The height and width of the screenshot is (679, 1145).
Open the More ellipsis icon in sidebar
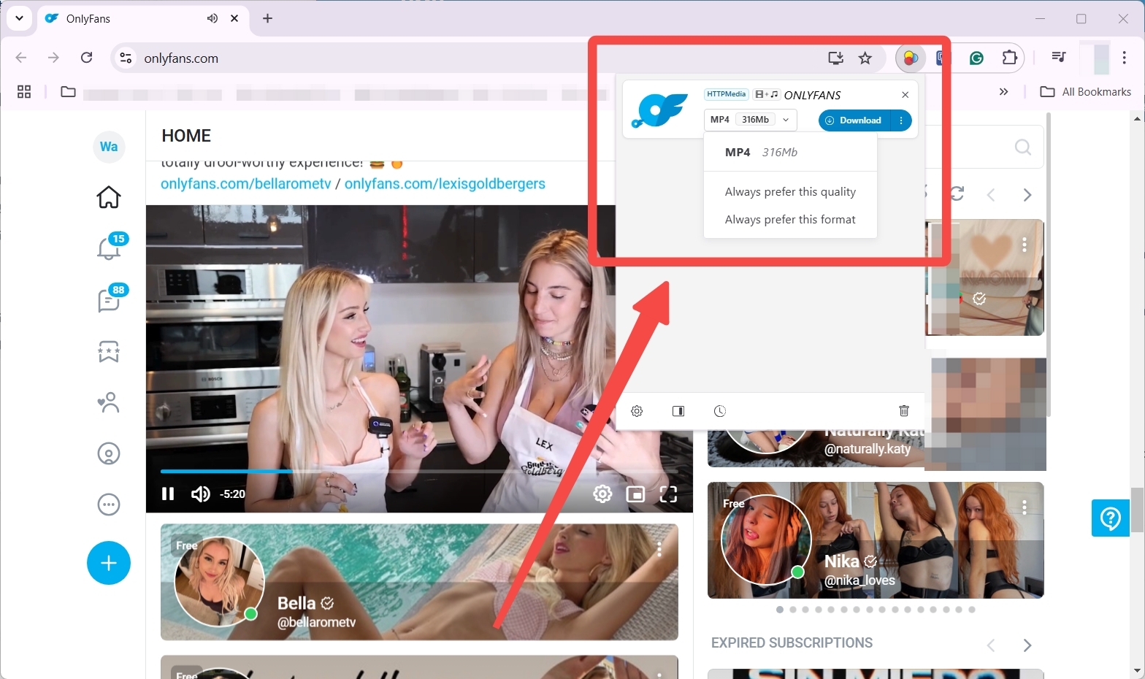click(109, 505)
